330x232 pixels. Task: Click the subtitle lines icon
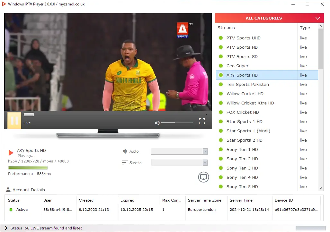tap(125, 162)
